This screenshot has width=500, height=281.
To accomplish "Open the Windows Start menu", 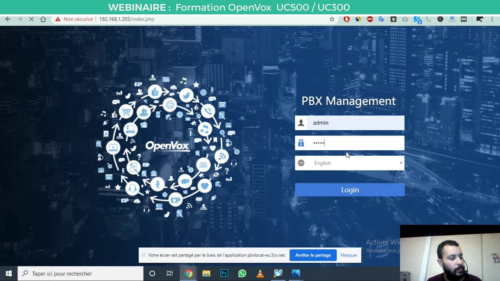I will 9,274.
